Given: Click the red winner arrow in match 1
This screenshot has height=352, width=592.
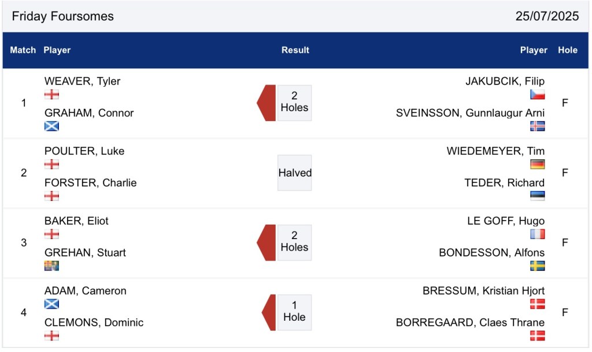Looking at the screenshot, I should [267, 103].
